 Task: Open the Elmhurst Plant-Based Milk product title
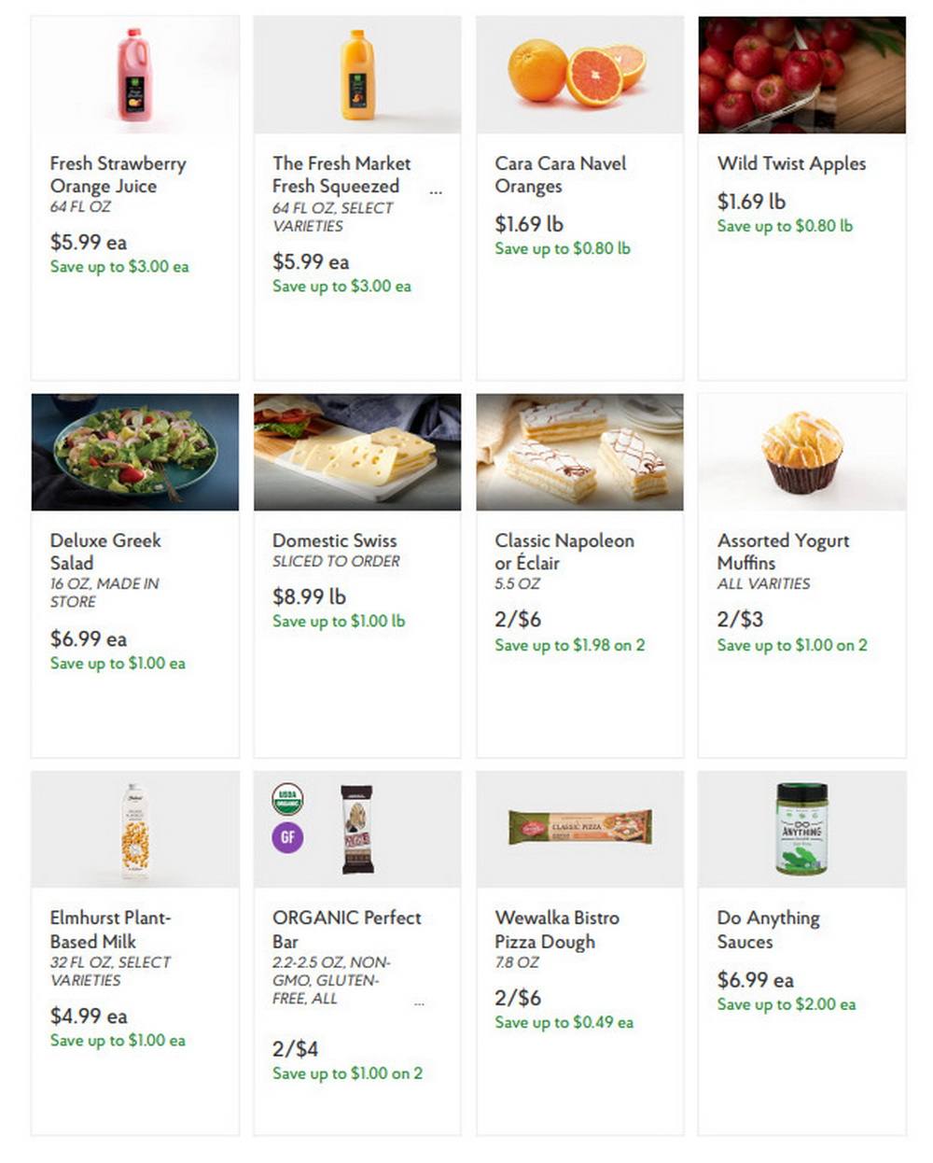[111, 930]
